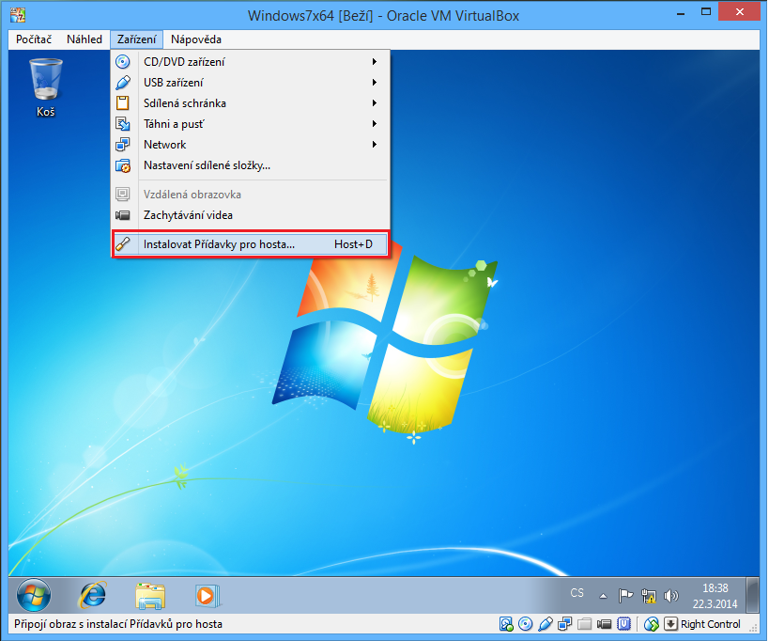Screen dimensions: 769x641
Task: Open the Náhled menu
Action: [x=85, y=39]
